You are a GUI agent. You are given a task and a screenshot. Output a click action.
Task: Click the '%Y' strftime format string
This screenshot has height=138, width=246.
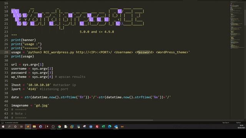click(82, 97)
